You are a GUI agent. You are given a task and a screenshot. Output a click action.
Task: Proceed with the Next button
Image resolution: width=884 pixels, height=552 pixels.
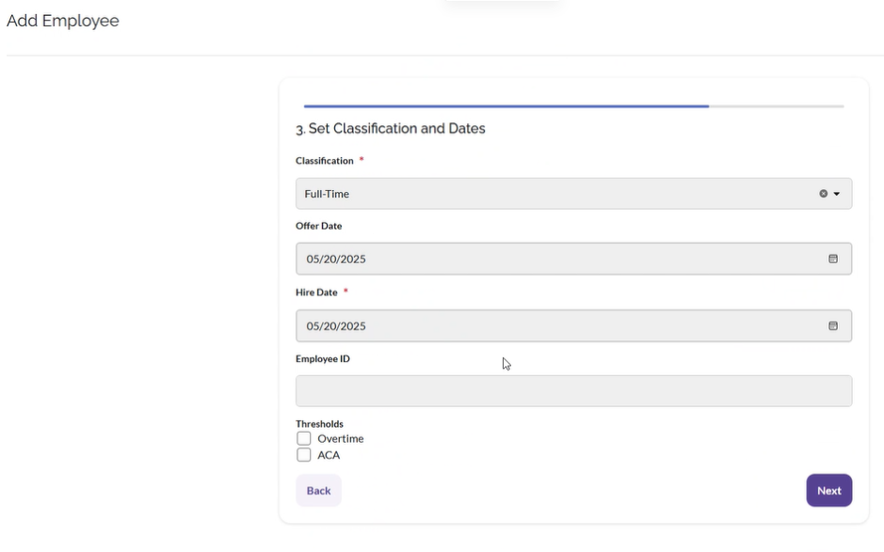click(828, 491)
